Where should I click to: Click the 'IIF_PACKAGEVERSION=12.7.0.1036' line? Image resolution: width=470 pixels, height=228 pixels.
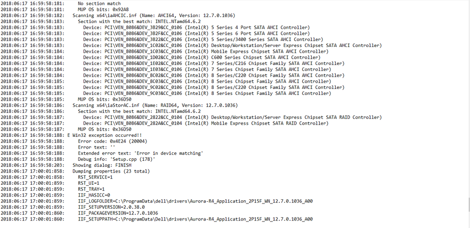pyautogui.click(x=80, y=213)
